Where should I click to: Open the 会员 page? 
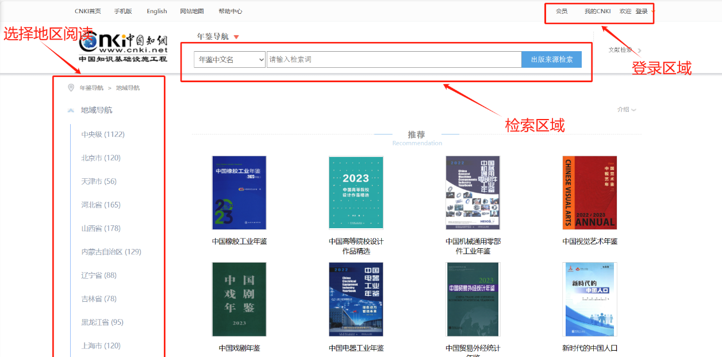[x=562, y=11]
